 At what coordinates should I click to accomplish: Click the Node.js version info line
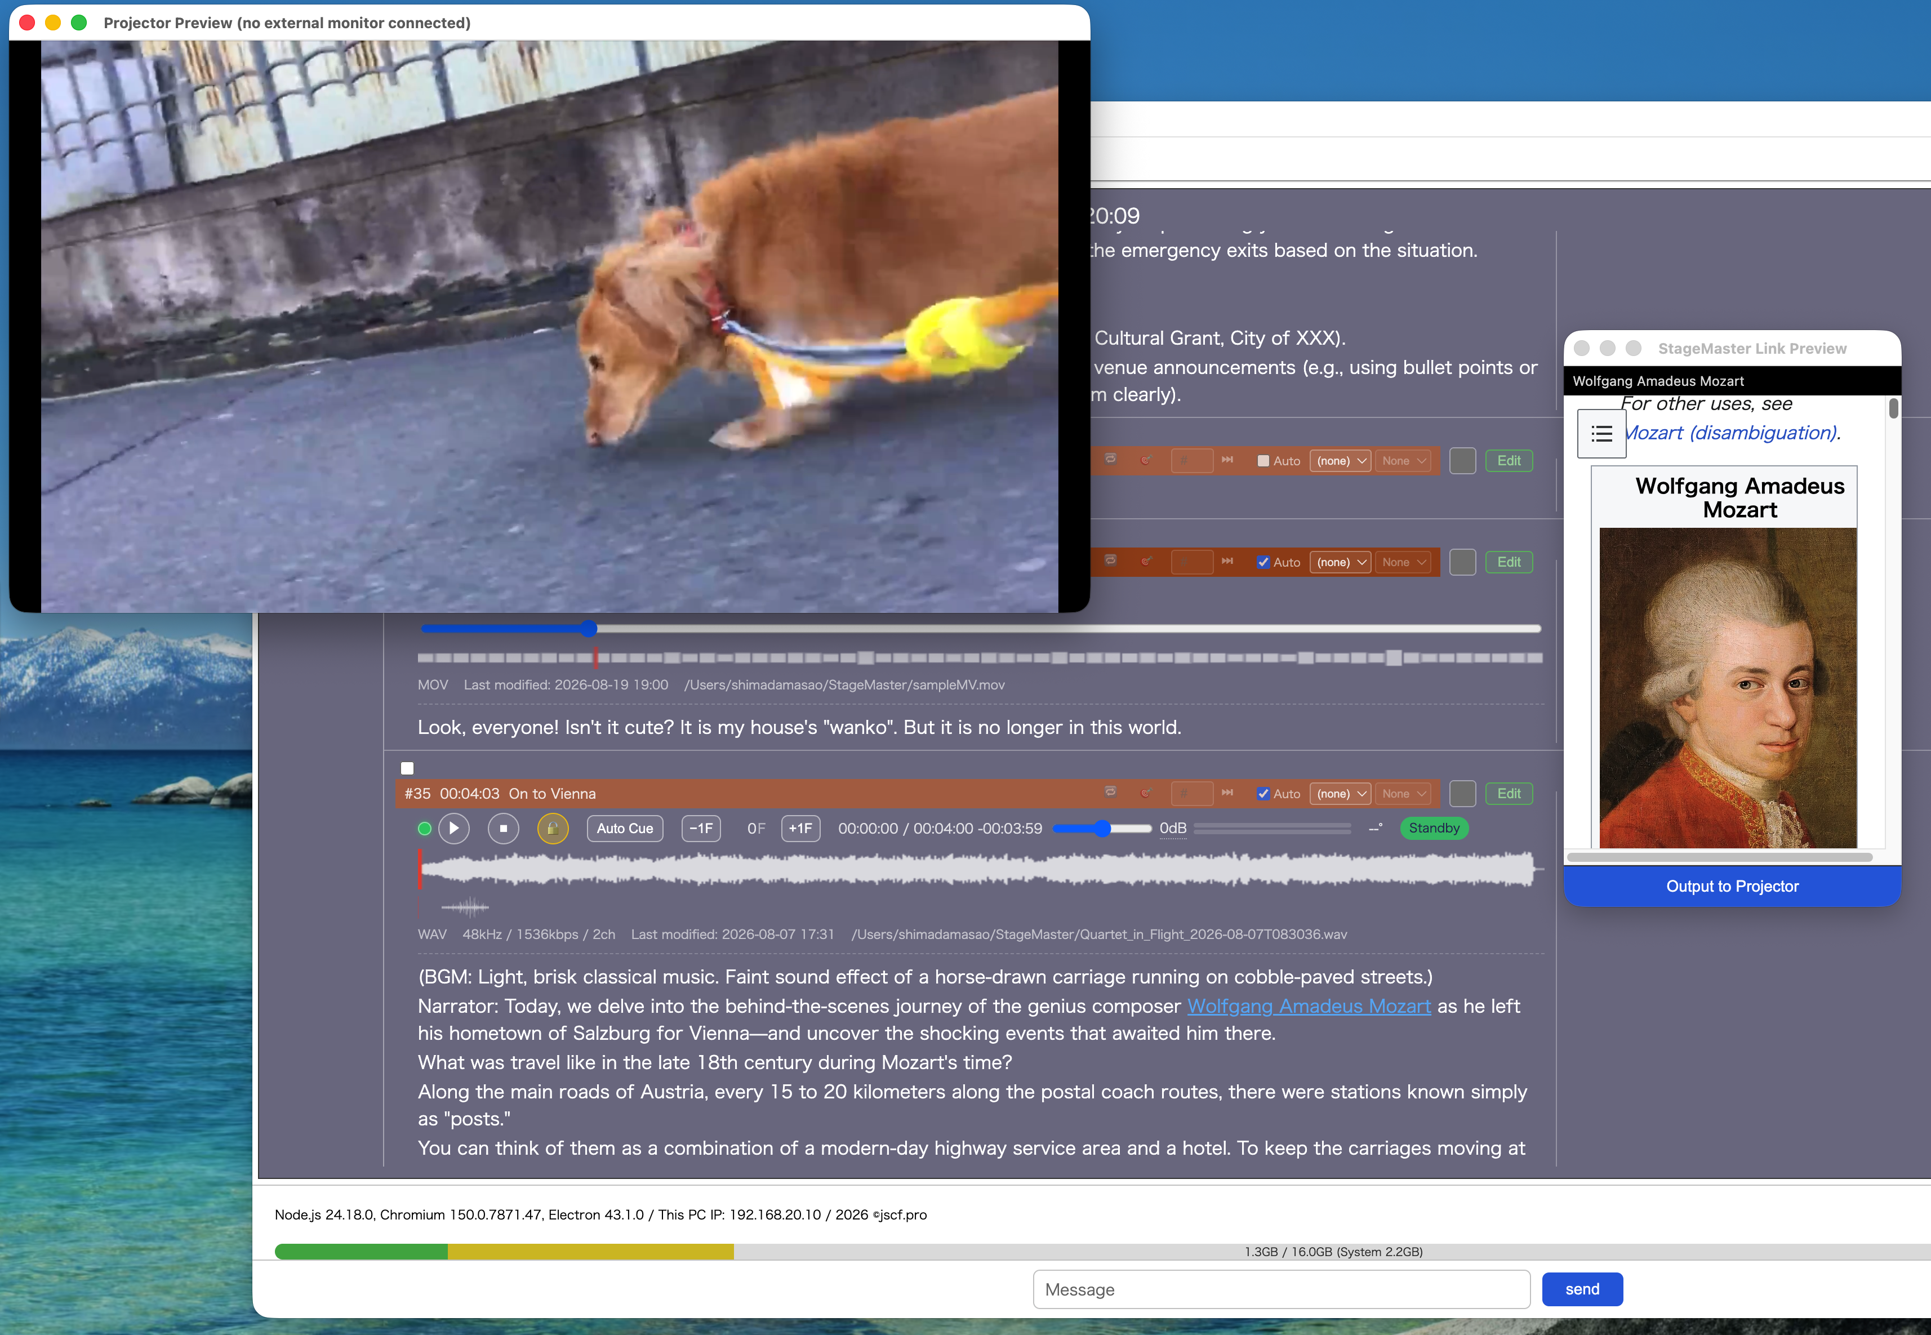click(x=600, y=1214)
